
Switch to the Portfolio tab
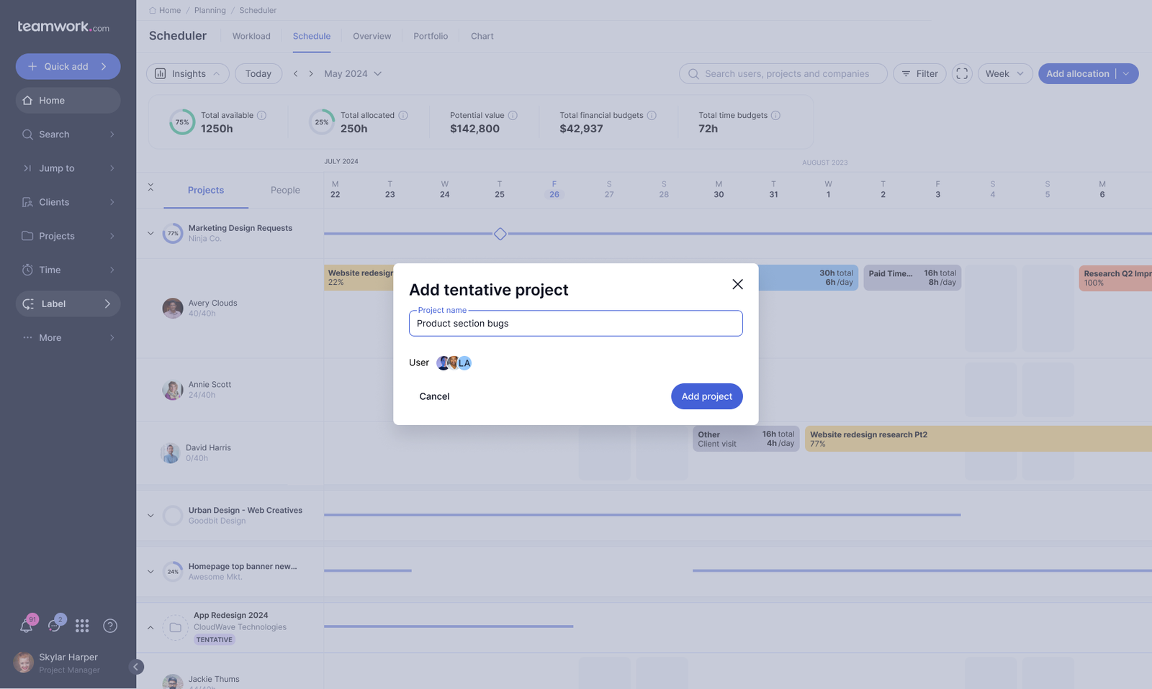tap(431, 36)
